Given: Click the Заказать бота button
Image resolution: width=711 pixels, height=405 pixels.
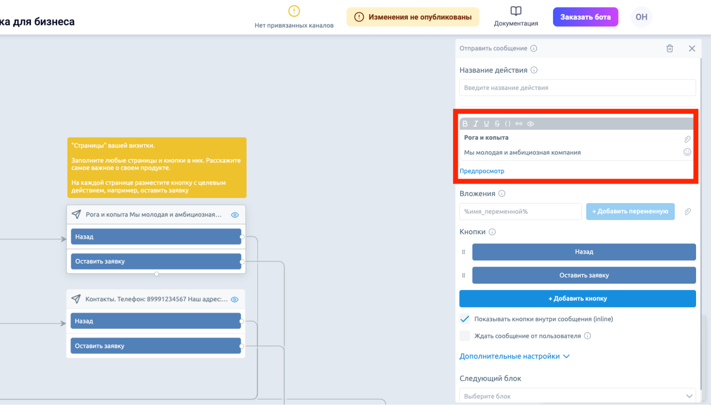Looking at the screenshot, I should click(585, 17).
